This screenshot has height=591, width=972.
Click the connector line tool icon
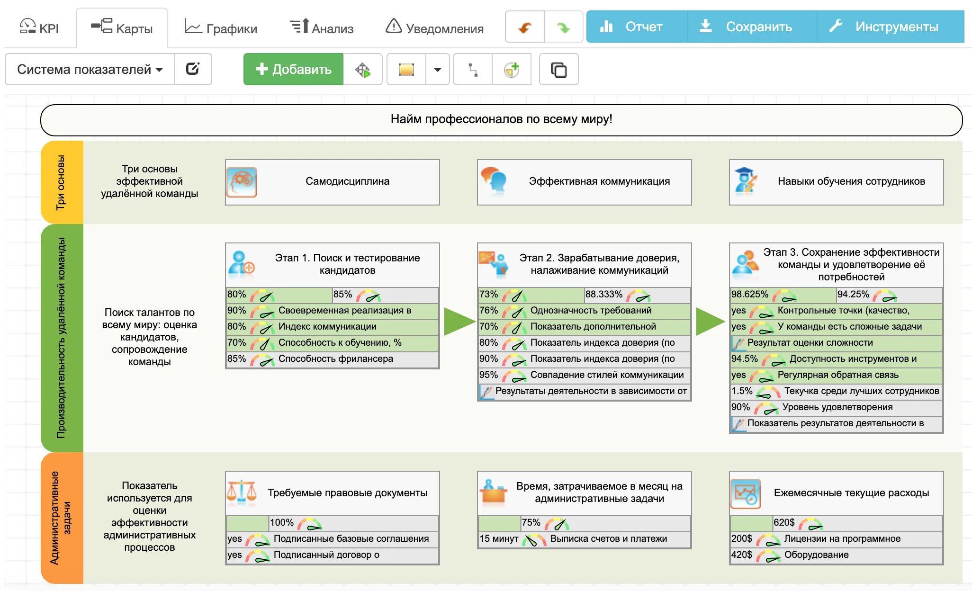point(473,70)
